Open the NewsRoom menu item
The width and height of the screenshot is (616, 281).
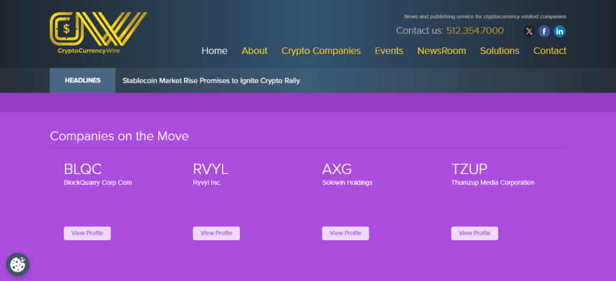point(442,51)
